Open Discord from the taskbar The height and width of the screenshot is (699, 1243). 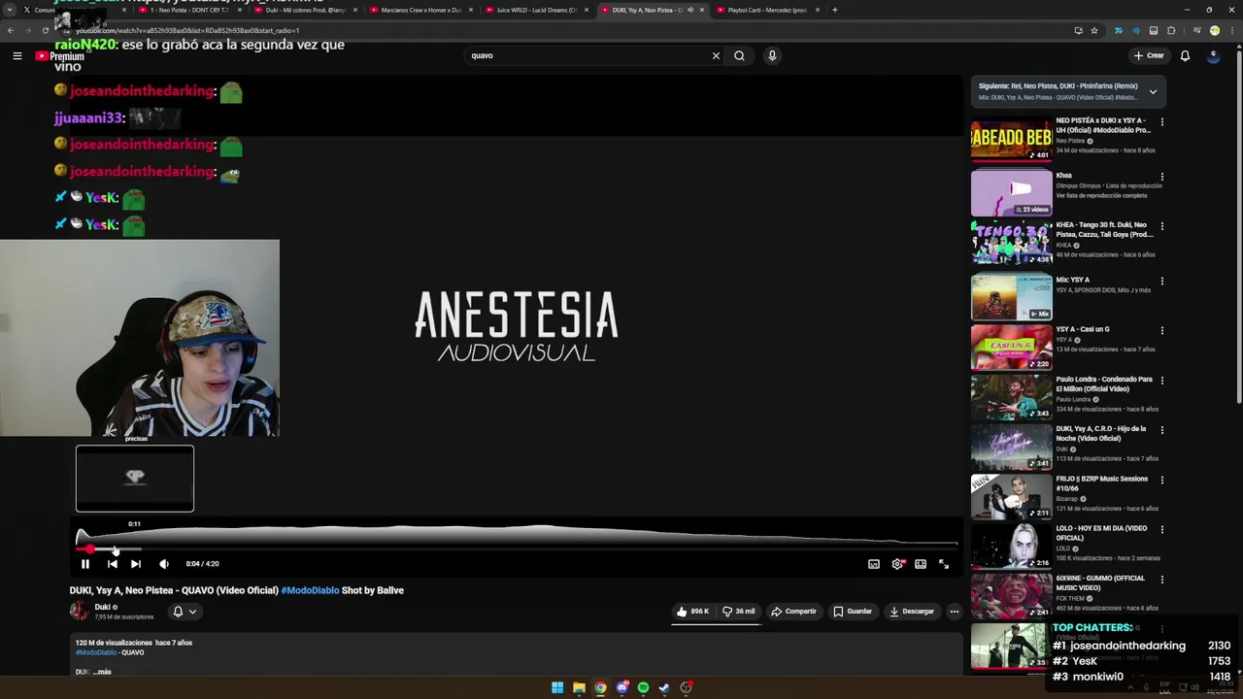tap(621, 687)
